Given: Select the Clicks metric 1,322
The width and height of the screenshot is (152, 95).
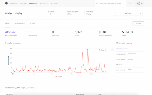Looking at the screenshot, I should tap(79, 33).
